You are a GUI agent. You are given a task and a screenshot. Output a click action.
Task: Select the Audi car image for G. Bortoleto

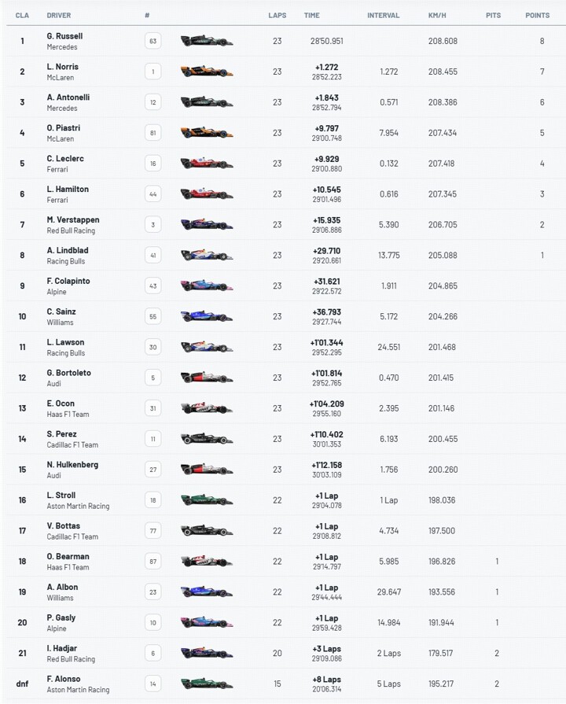(x=207, y=378)
